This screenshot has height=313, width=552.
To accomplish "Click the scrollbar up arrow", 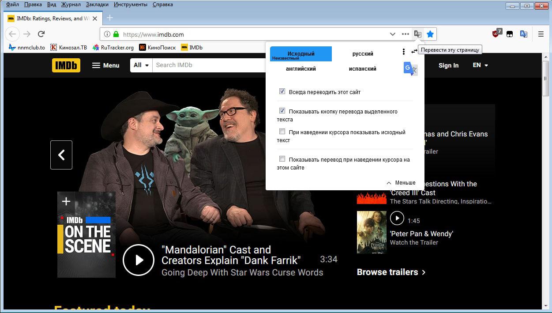I will click(x=546, y=57).
